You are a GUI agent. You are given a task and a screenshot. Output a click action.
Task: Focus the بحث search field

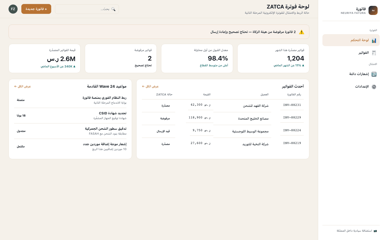(x=87, y=9)
